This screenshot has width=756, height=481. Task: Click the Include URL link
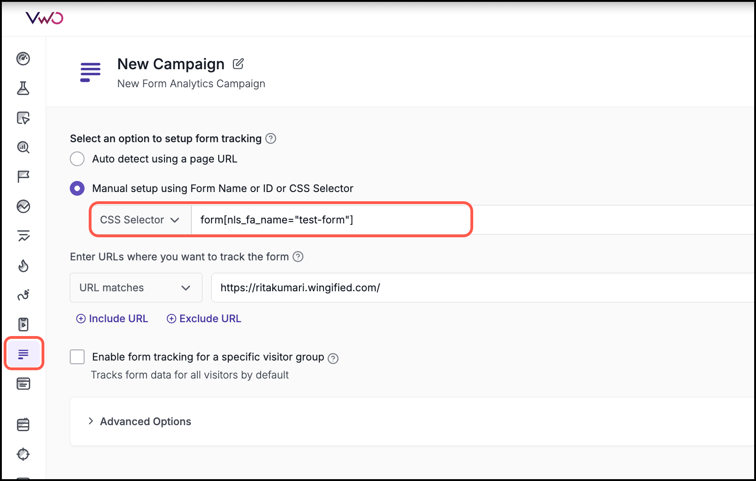point(112,319)
